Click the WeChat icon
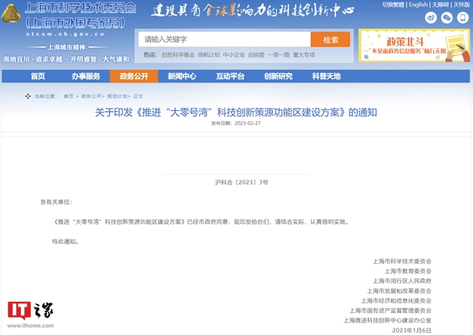 447,18
